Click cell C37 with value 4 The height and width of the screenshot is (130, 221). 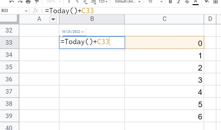click(164, 91)
